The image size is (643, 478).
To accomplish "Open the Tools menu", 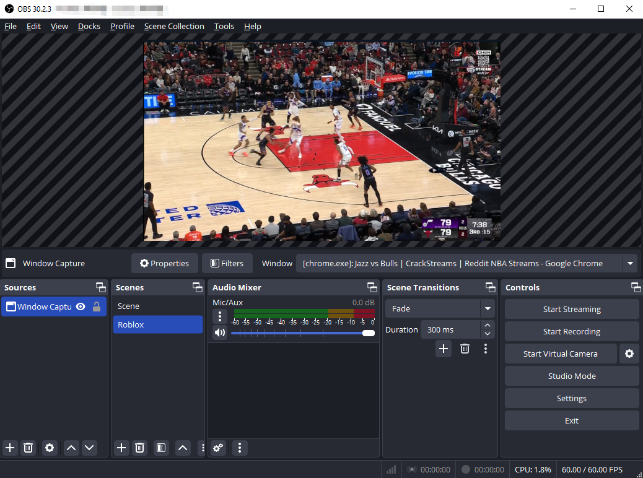I will (224, 26).
